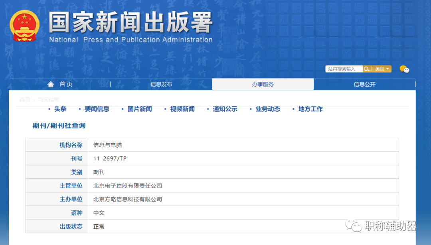
Task: Select the 信息发布 navigation item
Action: click(x=161, y=84)
